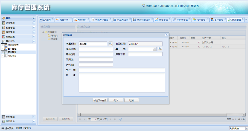Open 客户管理 in the sidebar tree
The width and height of the screenshot is (248, 131).
[12, 49]
